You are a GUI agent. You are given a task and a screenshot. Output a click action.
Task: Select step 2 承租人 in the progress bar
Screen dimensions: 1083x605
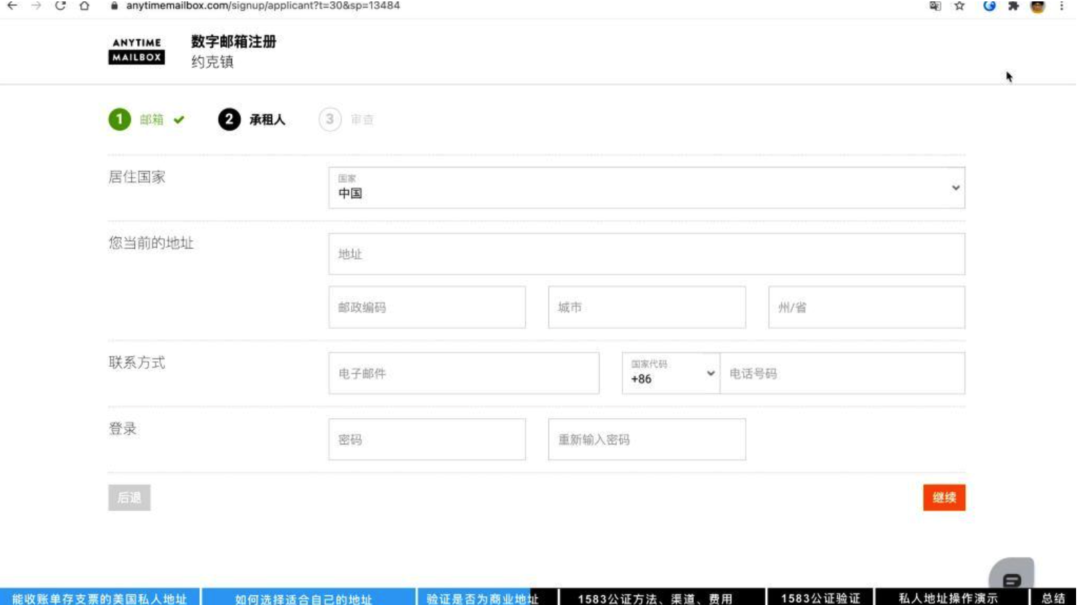tap(252, 120)
